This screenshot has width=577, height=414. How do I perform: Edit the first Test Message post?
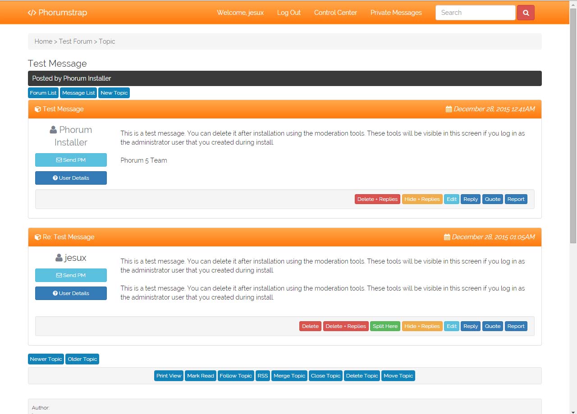[452, 199]
